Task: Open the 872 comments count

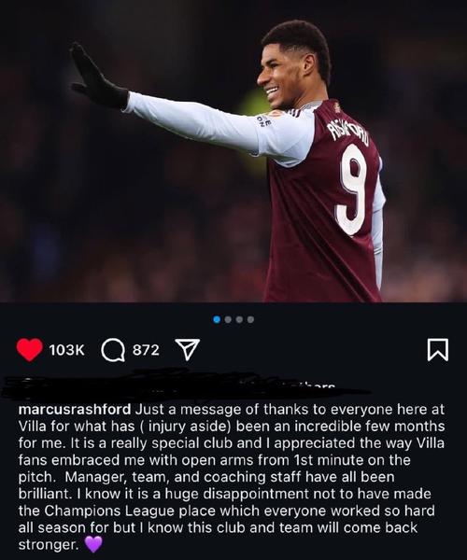Action: pyautogui.click(x=146, y=350)
